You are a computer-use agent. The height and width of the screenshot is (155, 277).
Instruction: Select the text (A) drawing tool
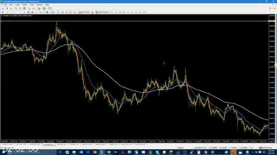(x=24, y=12)
